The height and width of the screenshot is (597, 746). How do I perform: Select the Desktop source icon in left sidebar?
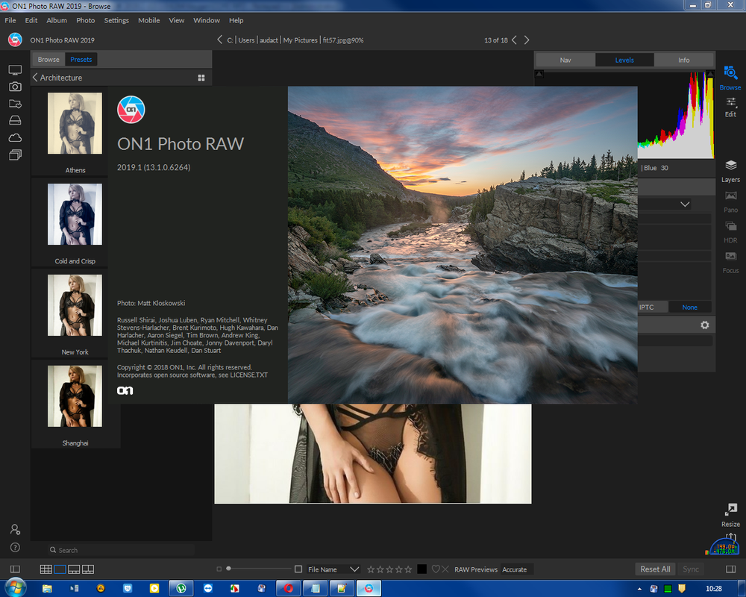coord(15,70)
